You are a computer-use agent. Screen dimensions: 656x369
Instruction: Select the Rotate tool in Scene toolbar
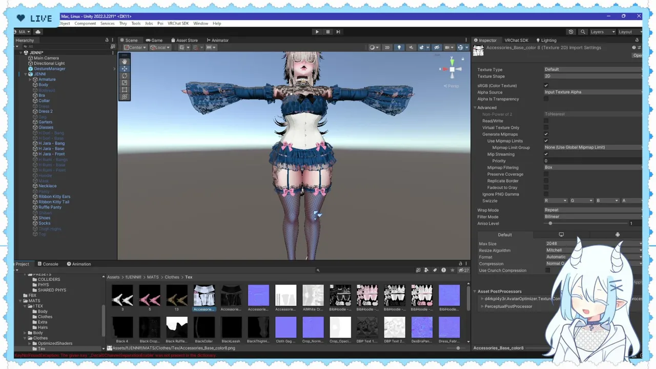coord(125,75)
